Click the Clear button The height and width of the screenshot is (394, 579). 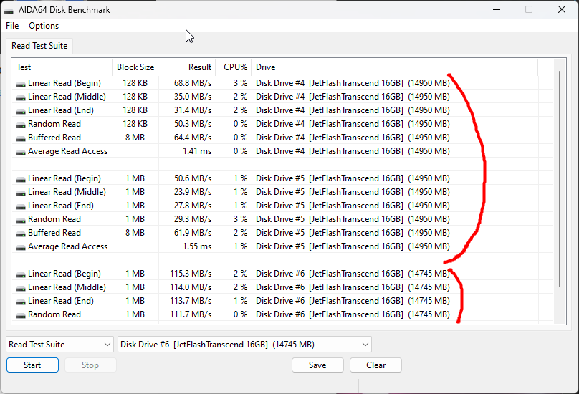(375, 365)
